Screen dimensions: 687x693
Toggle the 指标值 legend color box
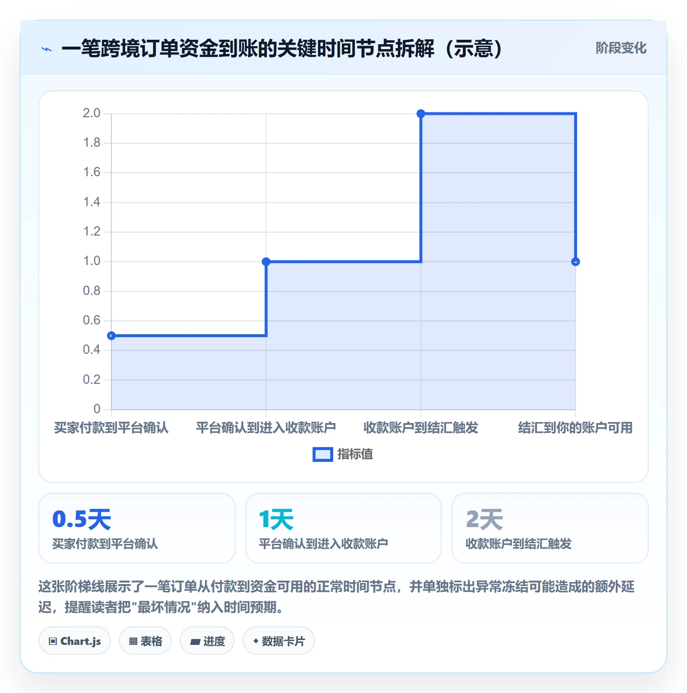pyautogui.click(x=323, y=454)
